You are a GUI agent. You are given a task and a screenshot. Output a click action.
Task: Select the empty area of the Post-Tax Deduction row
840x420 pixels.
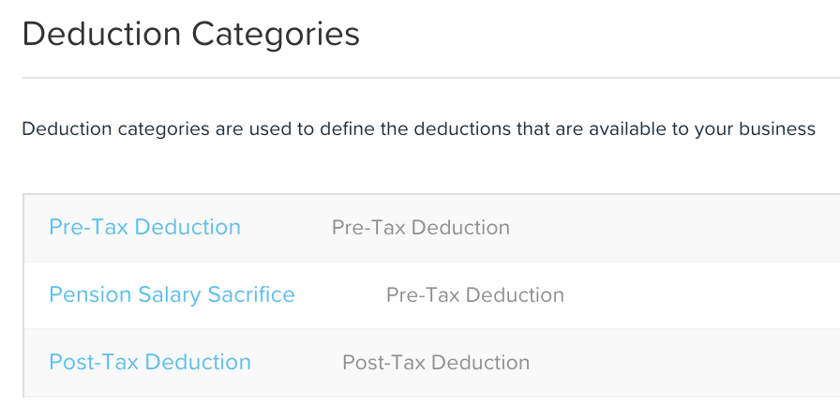[685, 363]
